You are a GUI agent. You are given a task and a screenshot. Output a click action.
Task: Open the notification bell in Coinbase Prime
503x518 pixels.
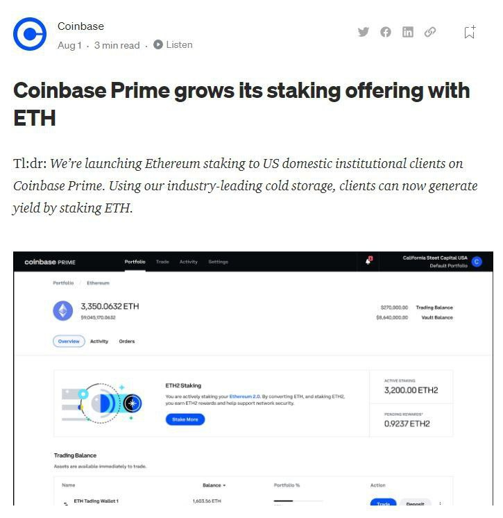(368, 261)
